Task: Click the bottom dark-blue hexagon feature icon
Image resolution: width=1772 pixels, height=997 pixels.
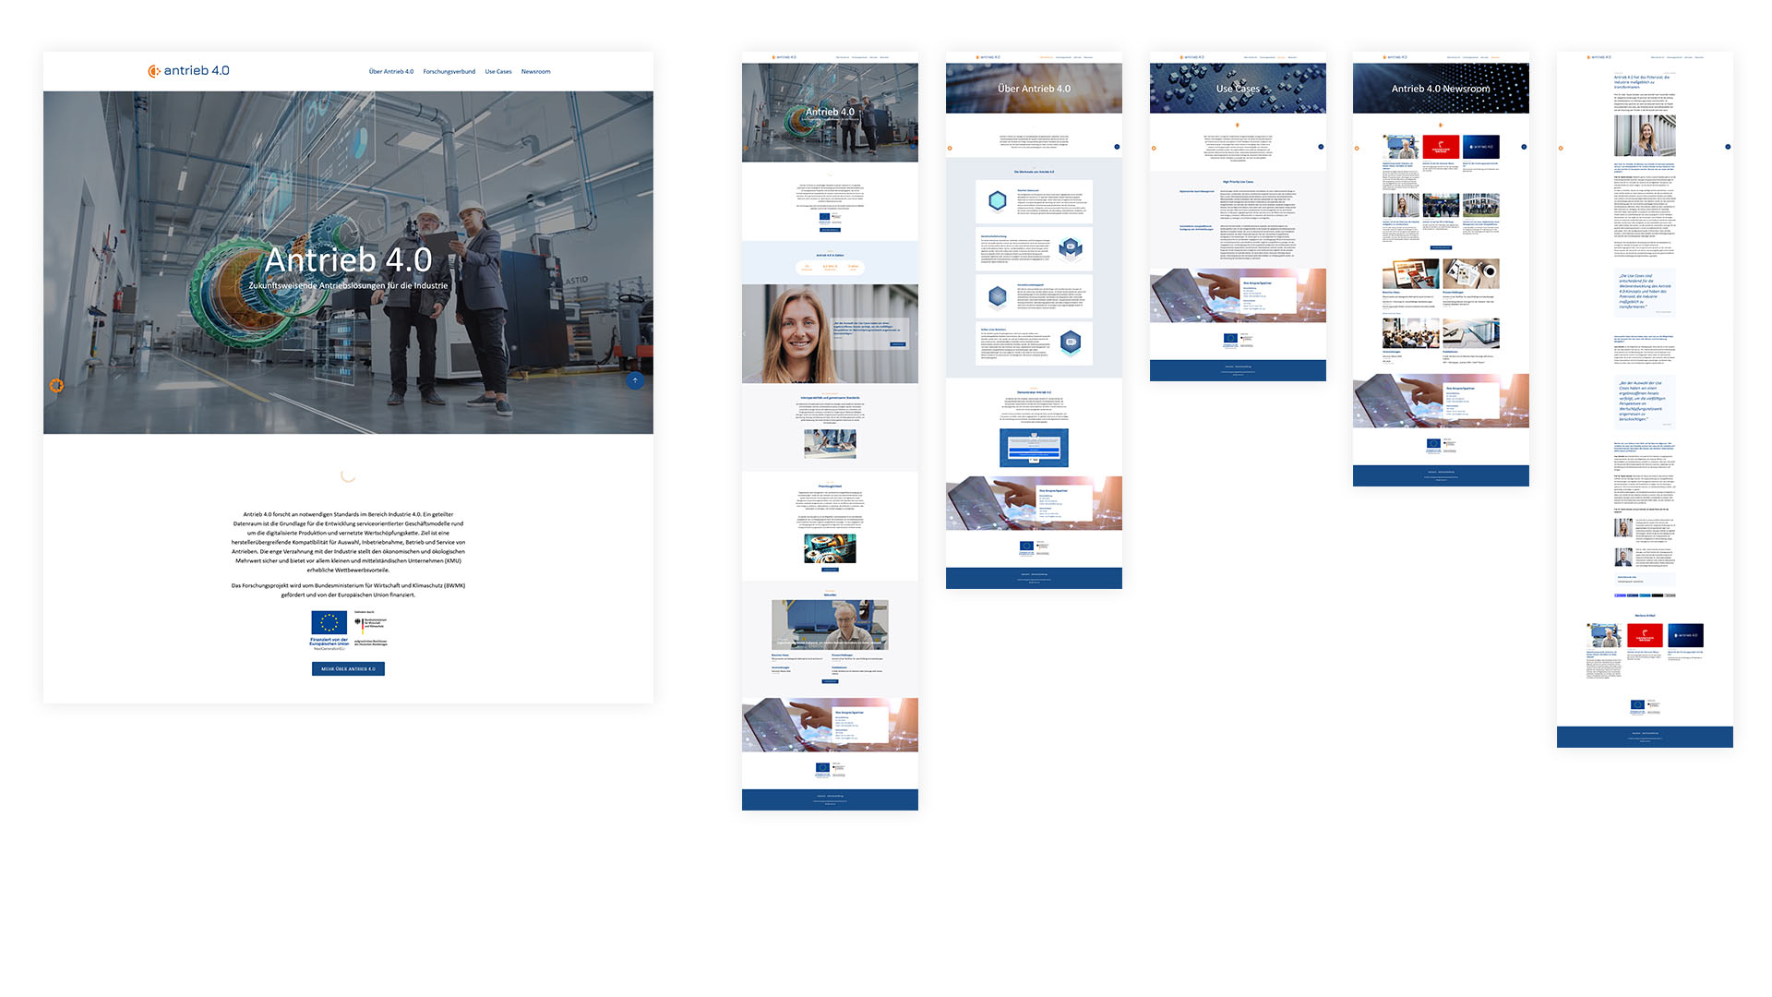Action: click(x=1071, y=342)
